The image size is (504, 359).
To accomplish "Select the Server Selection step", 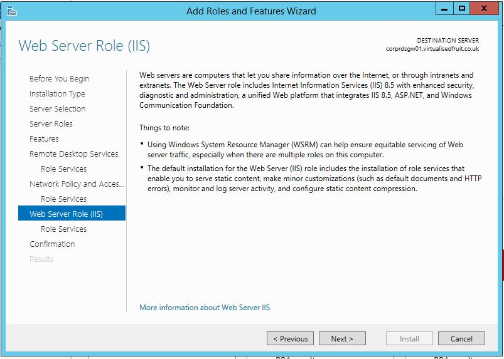I will pyautogui.click(x=57, y=108).
